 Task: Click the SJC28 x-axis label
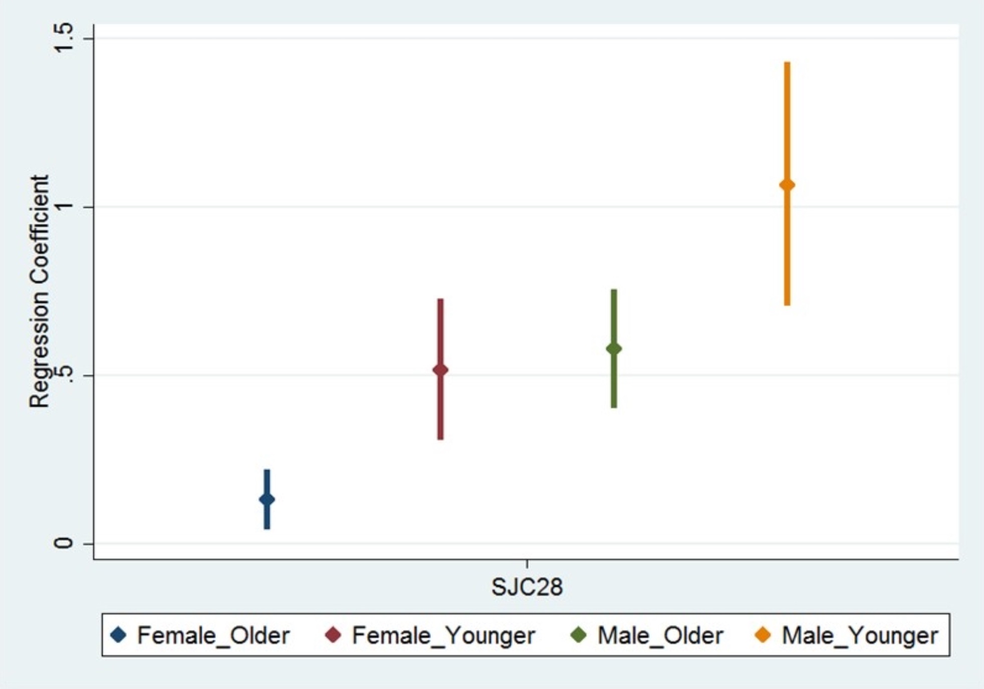click(x=527, y=587)
